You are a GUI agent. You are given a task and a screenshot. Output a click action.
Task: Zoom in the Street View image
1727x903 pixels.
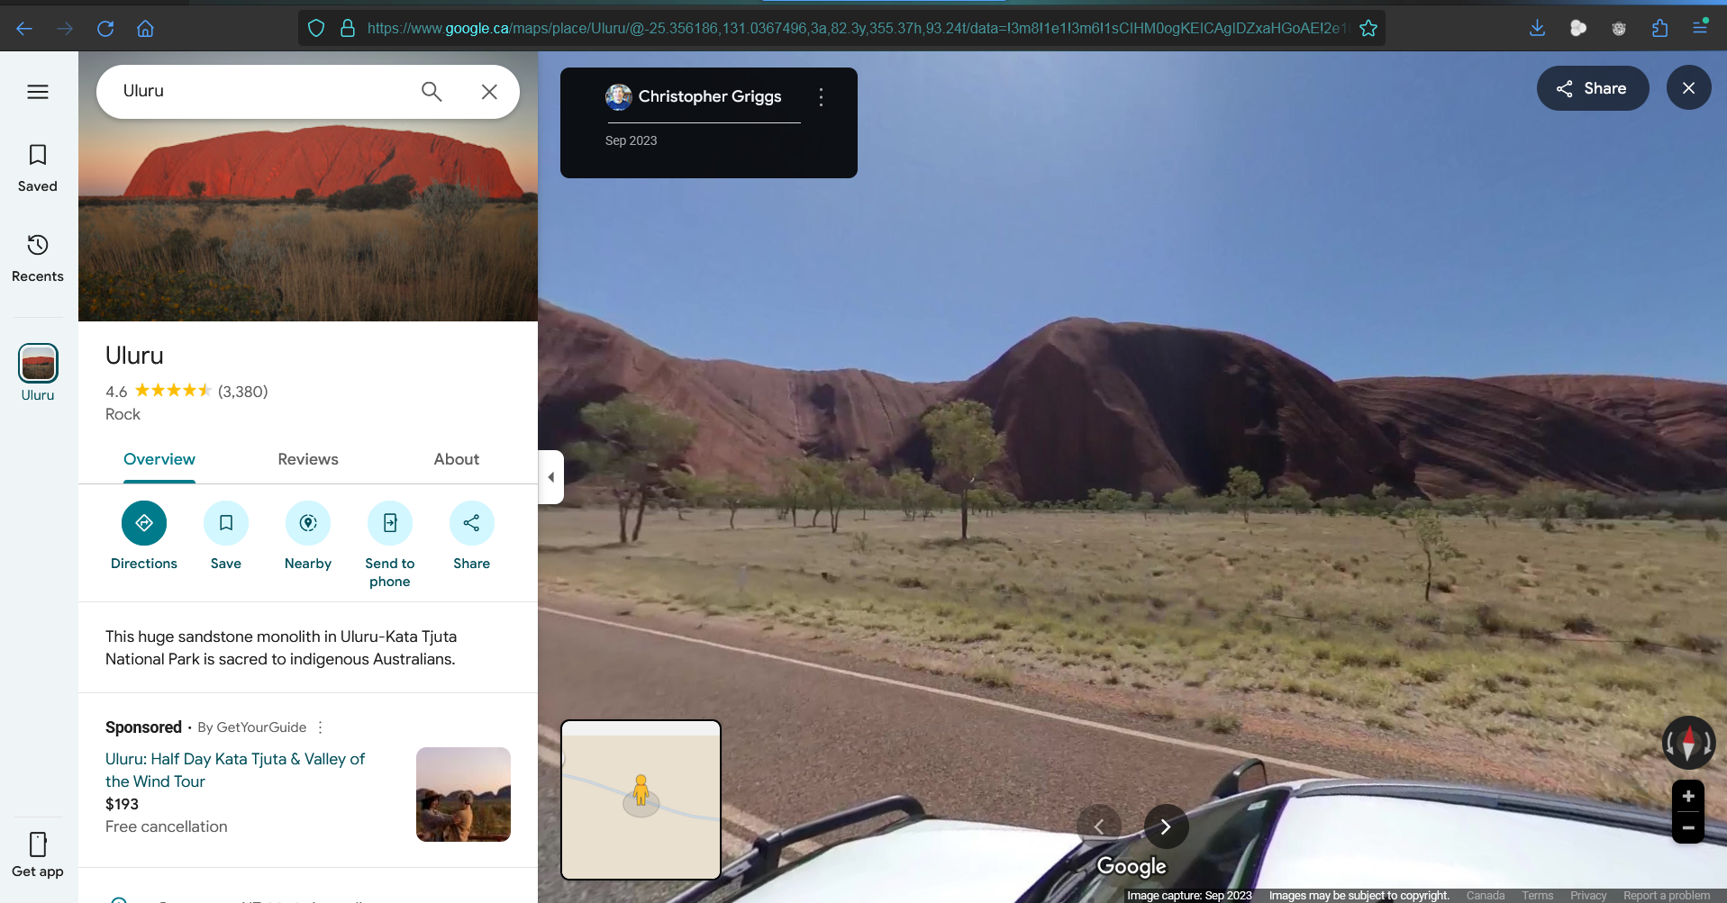click(x=1688, y=796)
